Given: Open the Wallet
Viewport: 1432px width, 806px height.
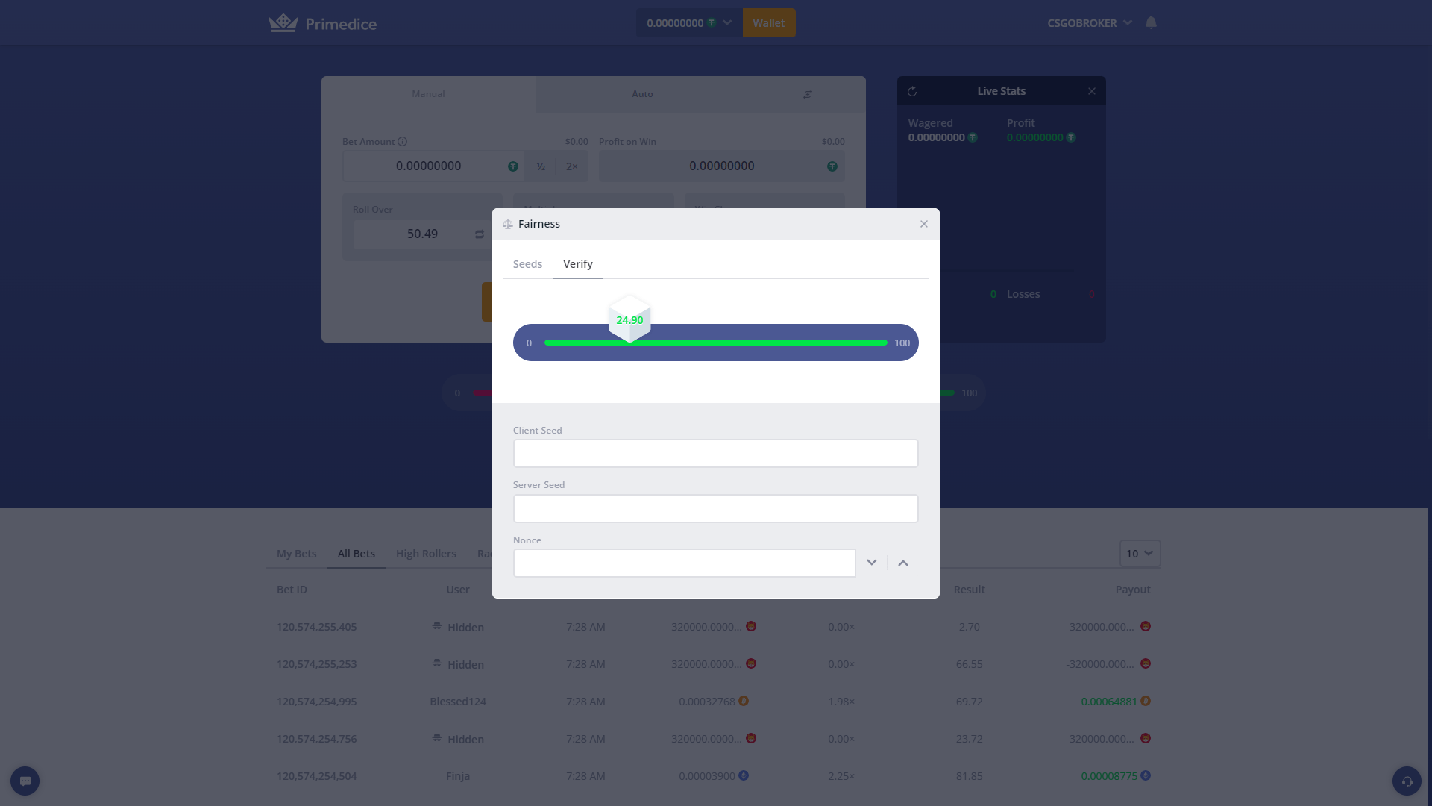Looking at the screenshot, I should point(769,23).
